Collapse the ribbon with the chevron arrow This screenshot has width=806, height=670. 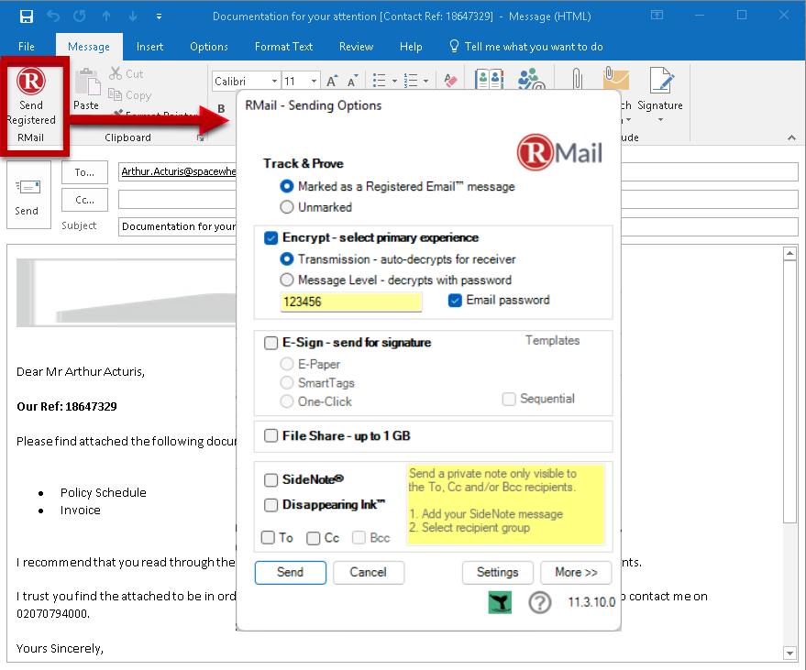pos(789,137)
